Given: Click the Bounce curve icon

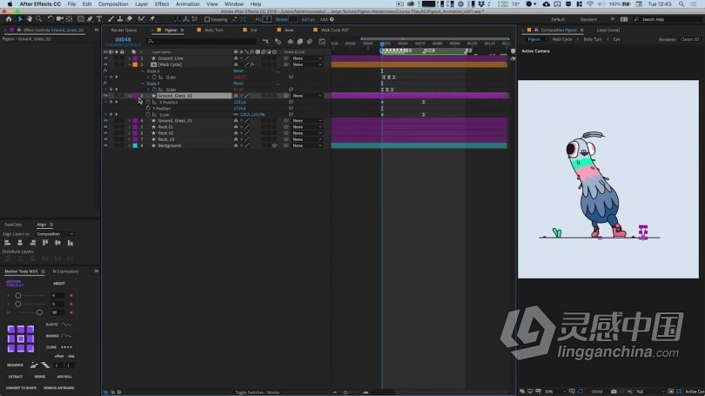Looking at the screenshot, I should click(66, 336).
